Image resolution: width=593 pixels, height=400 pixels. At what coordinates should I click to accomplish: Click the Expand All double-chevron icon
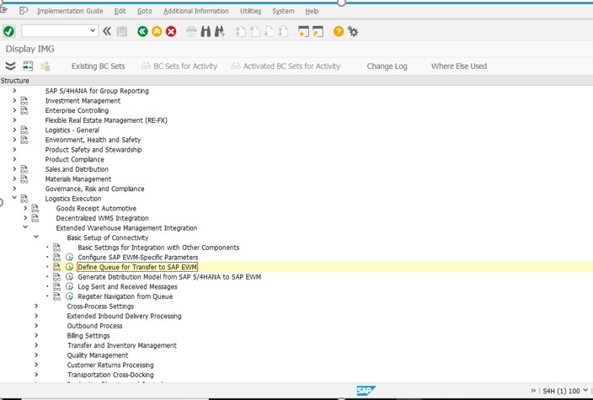pyautogui.click(x=10, y=67)
